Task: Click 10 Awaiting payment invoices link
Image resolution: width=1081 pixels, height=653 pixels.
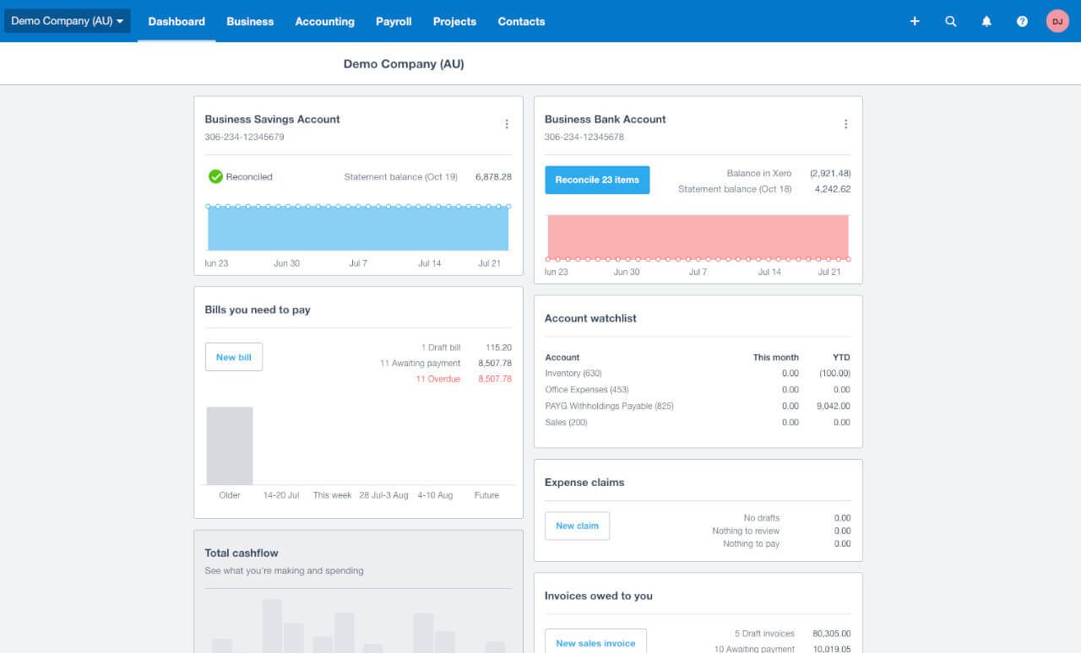Action: tap(754, 649)
